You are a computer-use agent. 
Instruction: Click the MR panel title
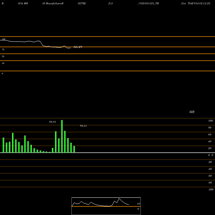(x=192, y=112)
